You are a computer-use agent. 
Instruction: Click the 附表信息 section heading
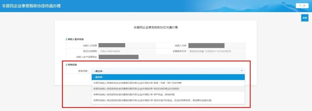pos(73,65)
